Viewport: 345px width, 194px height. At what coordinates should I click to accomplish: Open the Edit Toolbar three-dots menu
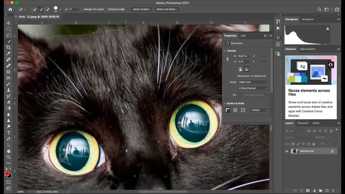(8, 163)
